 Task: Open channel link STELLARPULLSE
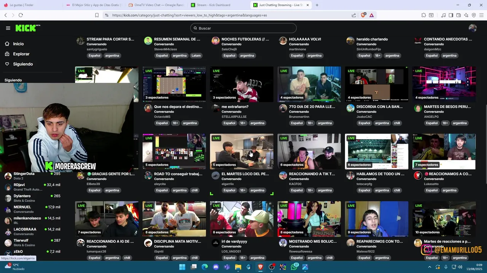pyautogui.click(x=234, y=117)
